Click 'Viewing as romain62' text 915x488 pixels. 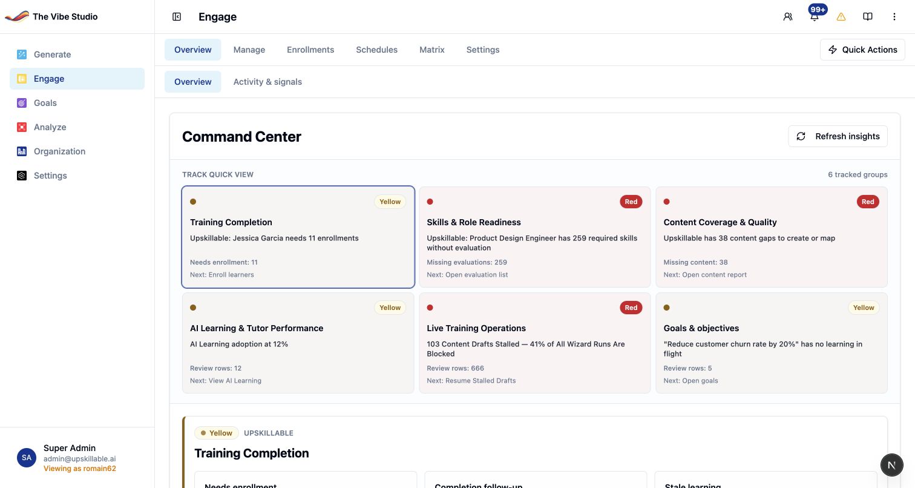80,469
